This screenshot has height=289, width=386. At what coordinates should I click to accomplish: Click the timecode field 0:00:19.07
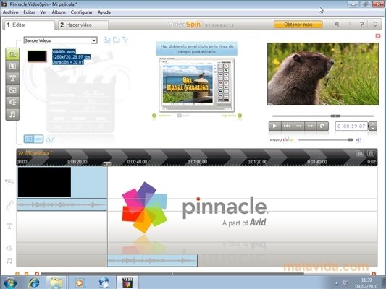tap(351, 126)
